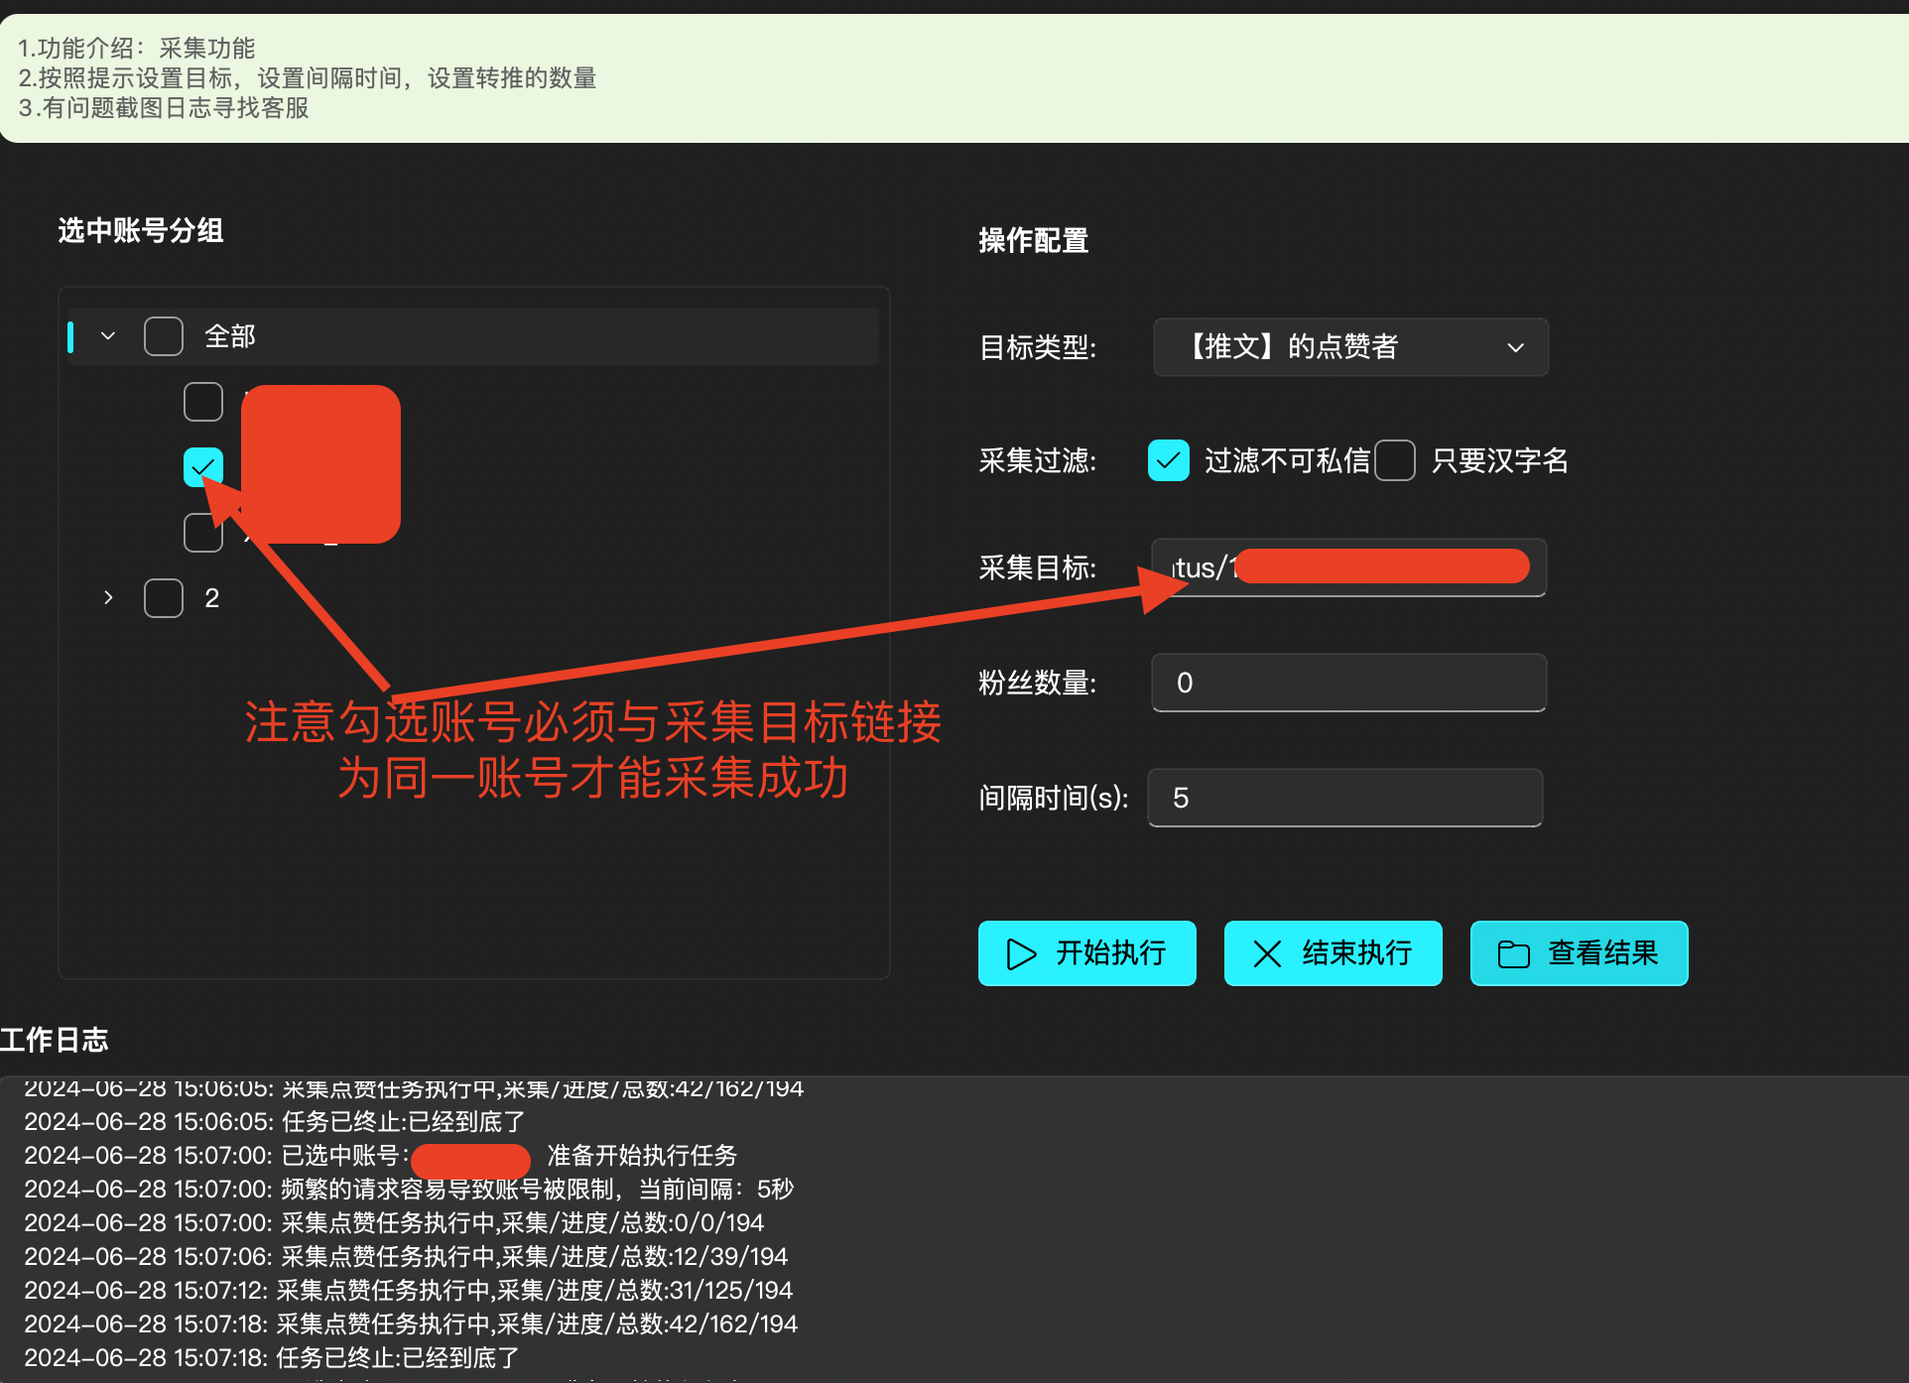Collapse the 全部 group chevron
This screenshot has height=1383, width=1909.
click(x=108, y=336)
